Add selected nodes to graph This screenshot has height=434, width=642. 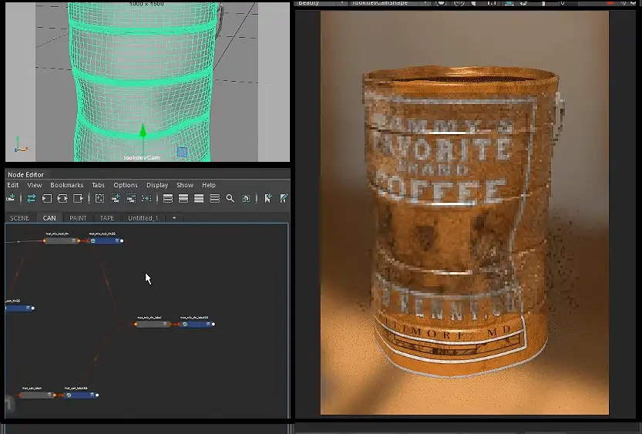pyautogui.click(x=116, y=199)
